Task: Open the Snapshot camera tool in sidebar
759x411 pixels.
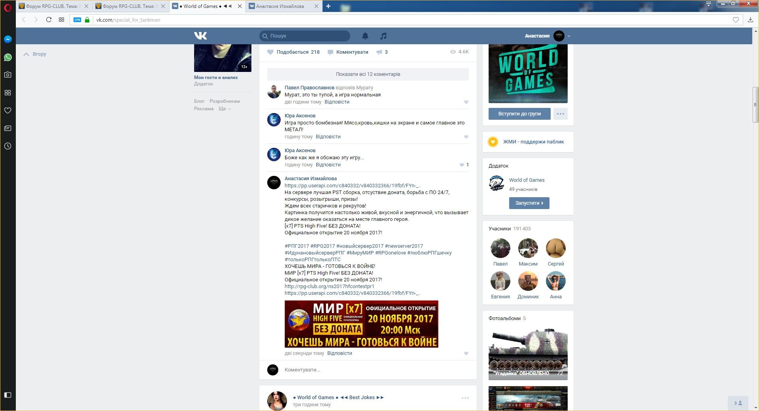Action: click(x=8, y=75)
